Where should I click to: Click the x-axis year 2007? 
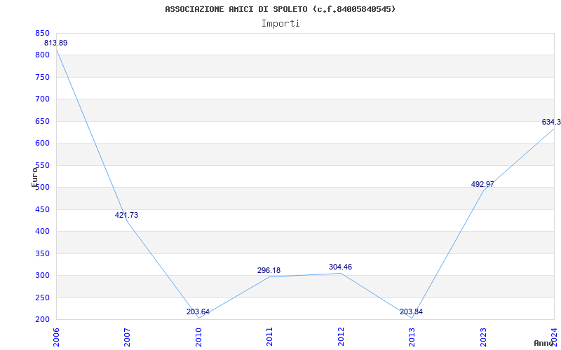pyautogui.click(x=127, y=337)
